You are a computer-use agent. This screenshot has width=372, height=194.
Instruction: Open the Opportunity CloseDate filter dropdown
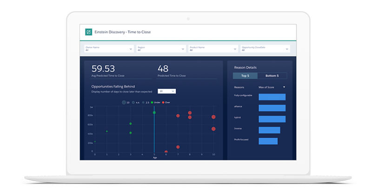tap(265, 49)
